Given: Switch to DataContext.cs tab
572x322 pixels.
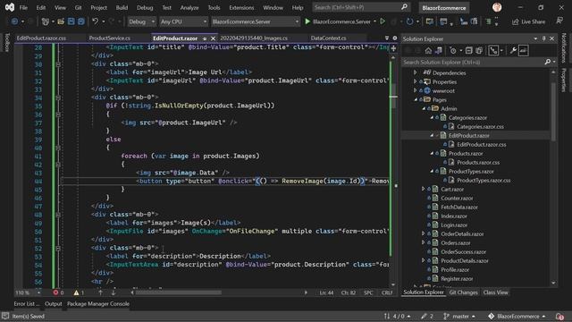Looking at the screenshot, I should tap(328, 38).
